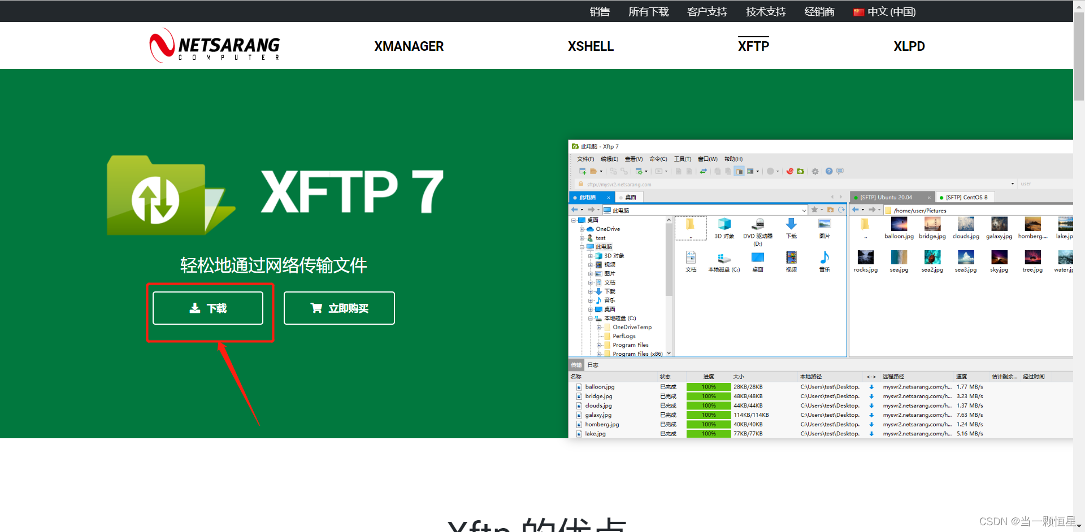This screenshot has width=1085, height=532.
Task: Switch to the 桌面 local tab
Action: (630, 197)
